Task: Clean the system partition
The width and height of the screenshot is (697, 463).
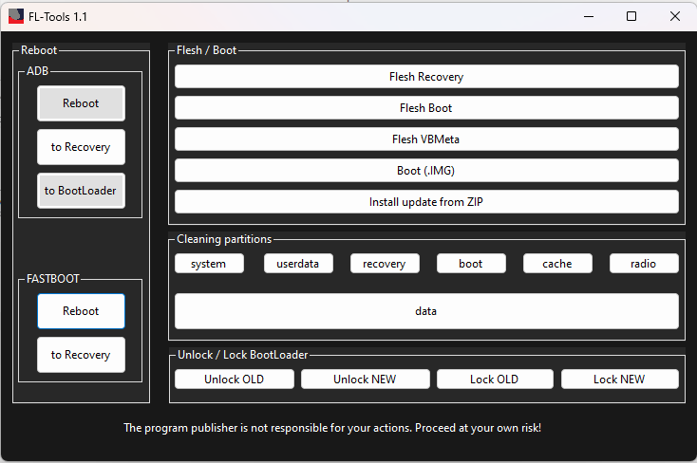Action: (x=209, y=264)
